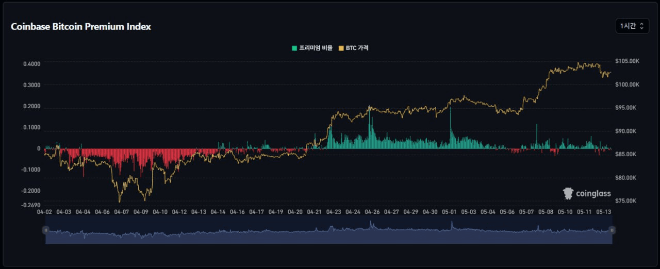
Task: Click the Coinbase Bitcoin Premium Index title
Action: (81, 26)
